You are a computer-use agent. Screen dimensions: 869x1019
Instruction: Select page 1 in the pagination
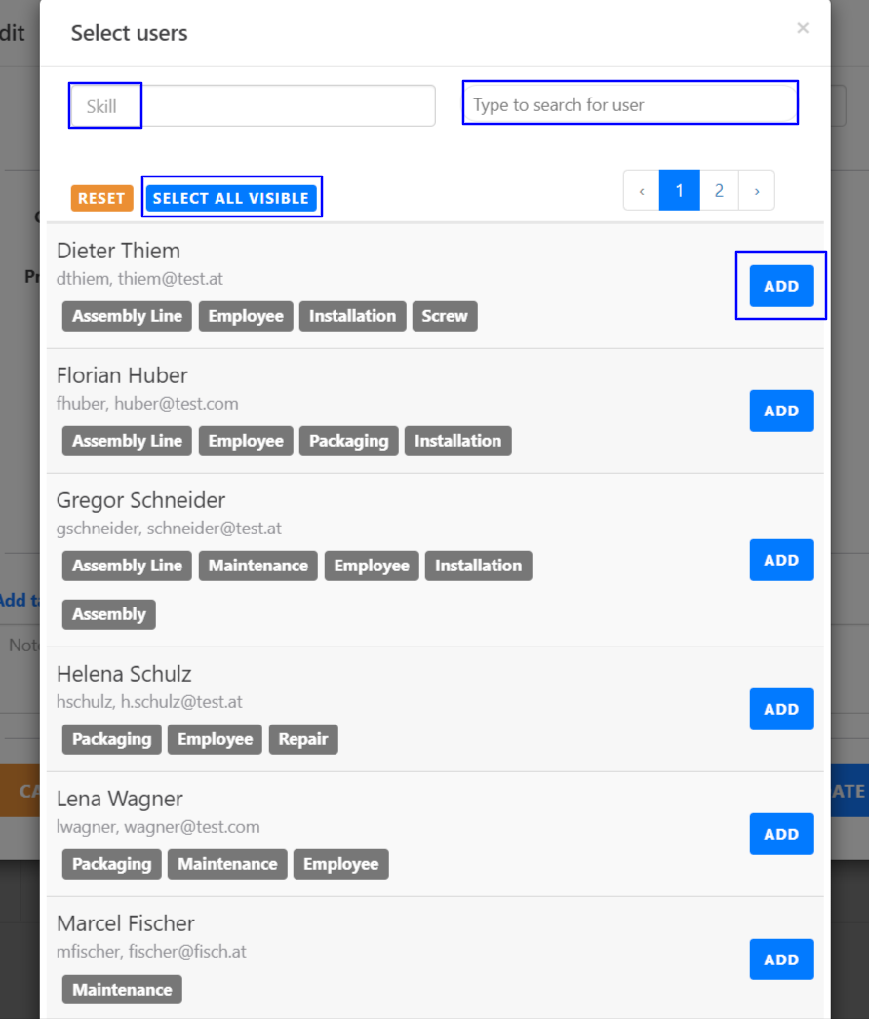[680, 190]
